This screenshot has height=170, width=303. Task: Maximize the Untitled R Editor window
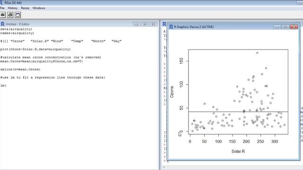point(145,24)
